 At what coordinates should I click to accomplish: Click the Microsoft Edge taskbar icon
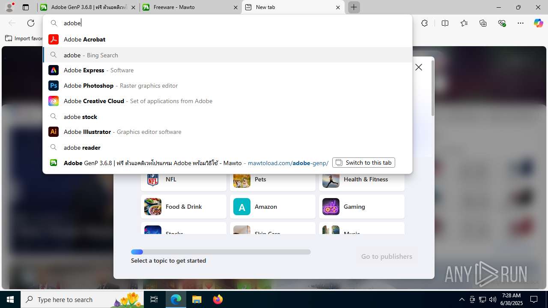click(x=176, y=299)
